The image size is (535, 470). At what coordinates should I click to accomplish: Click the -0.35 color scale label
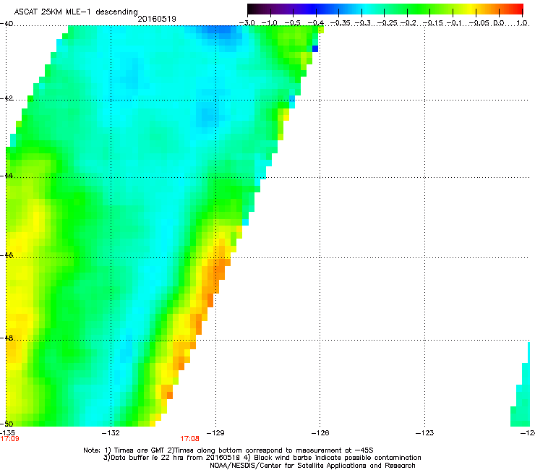pos(341,23)
